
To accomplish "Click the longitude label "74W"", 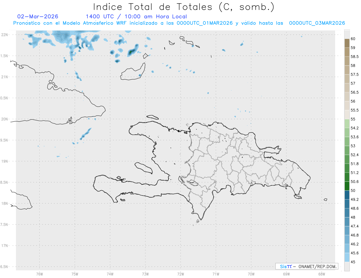I will click(x=110, y=274).
